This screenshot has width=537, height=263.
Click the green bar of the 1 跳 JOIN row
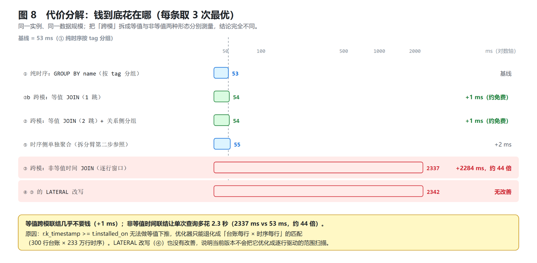[222, 97]
